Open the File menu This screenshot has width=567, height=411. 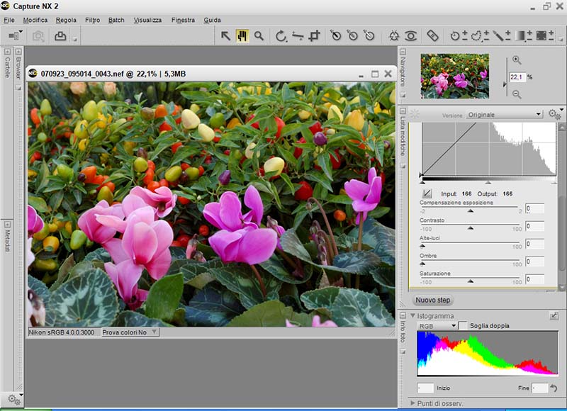coord(9,20)
